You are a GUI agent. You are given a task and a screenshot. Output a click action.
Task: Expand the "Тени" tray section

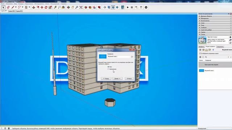[215, 25]
